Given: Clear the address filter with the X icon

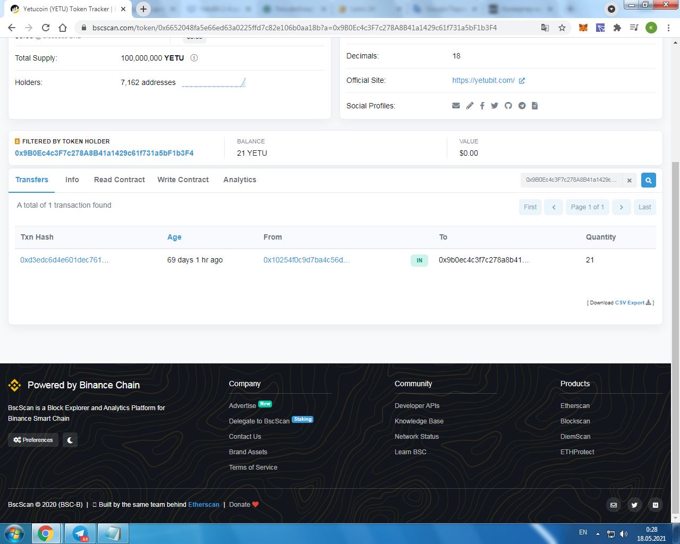Looking at the screenshot, I should coord(630,180).
